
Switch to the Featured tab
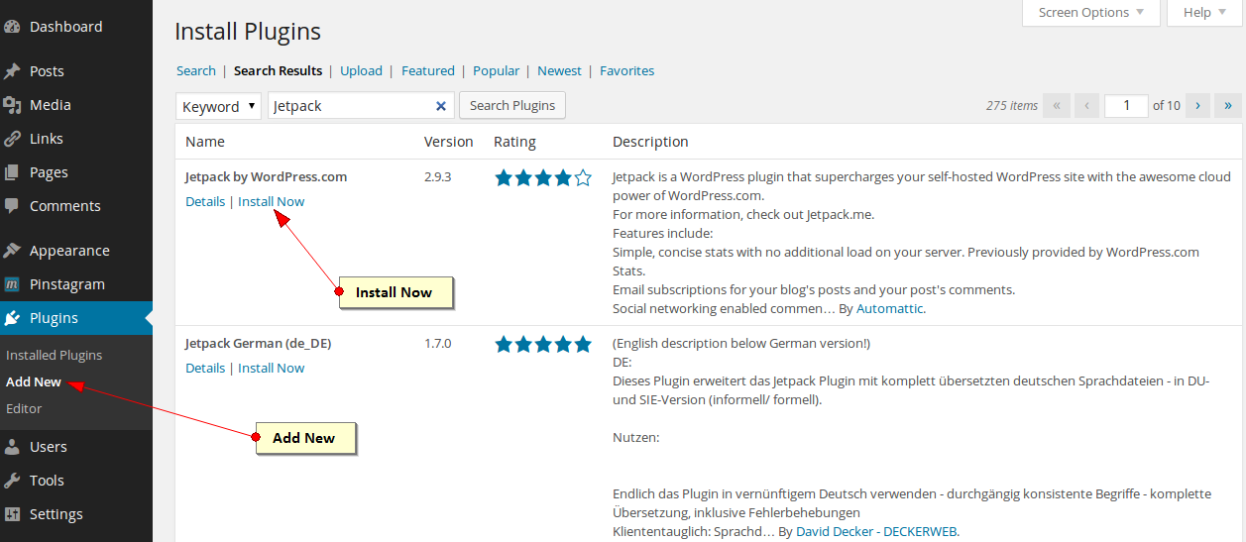[x=428, y=70]
